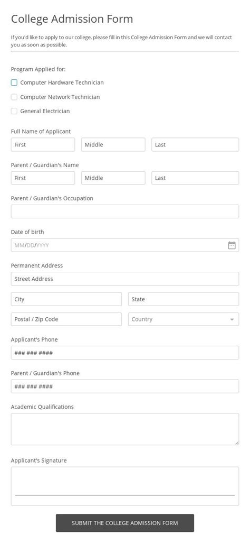The width and height of the screenshot is (250, 543).
Task: Click the Applicant's Signature pad
Action: (125, 486)
